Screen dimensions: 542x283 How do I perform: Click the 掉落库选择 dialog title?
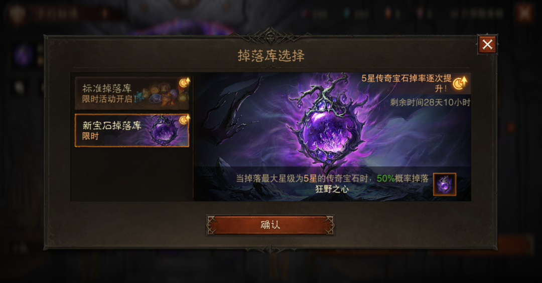pos(271,56)
